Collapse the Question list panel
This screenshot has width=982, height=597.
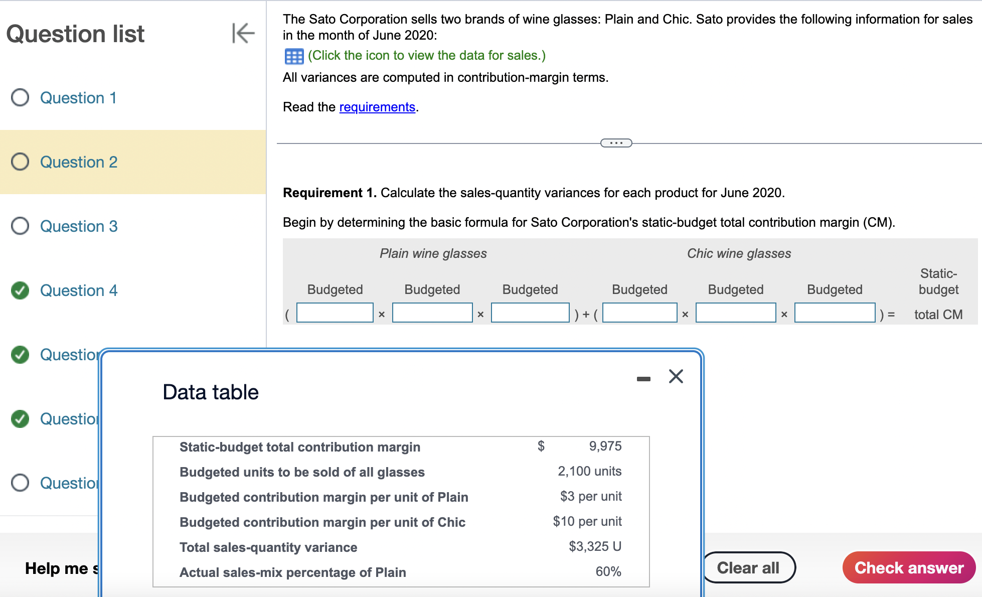[x=243, y=34]
